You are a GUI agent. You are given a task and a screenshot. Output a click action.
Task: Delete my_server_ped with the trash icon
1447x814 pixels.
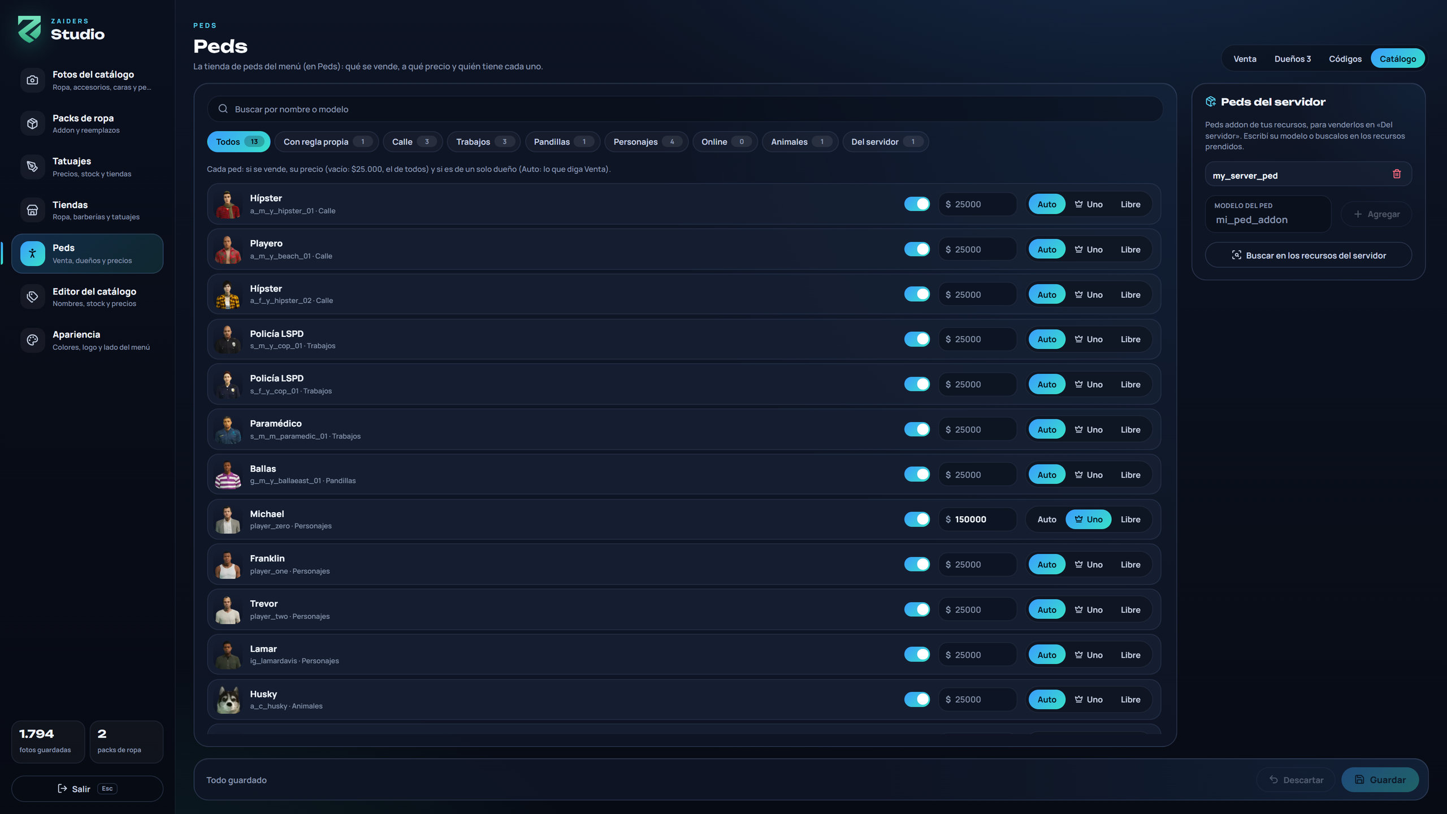(x=1397, y=174)
